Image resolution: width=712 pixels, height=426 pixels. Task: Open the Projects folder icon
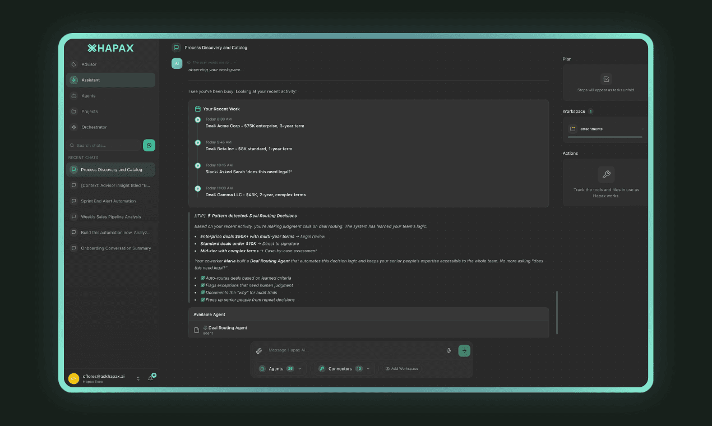(73, 111)
